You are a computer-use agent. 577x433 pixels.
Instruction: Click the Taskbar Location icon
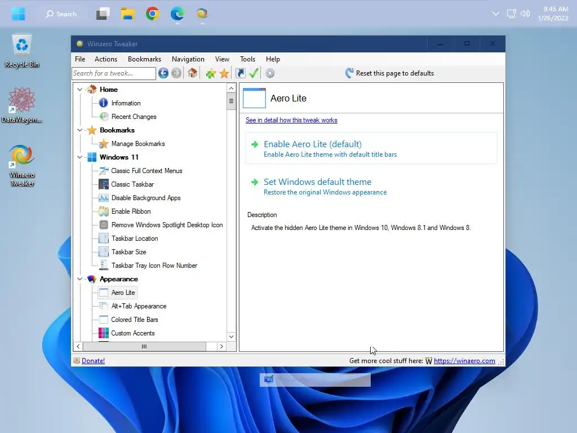[104, 238]
